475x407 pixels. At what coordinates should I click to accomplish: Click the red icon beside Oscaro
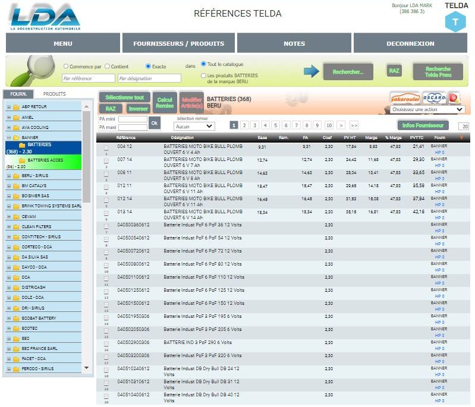[x=454, y=98]
